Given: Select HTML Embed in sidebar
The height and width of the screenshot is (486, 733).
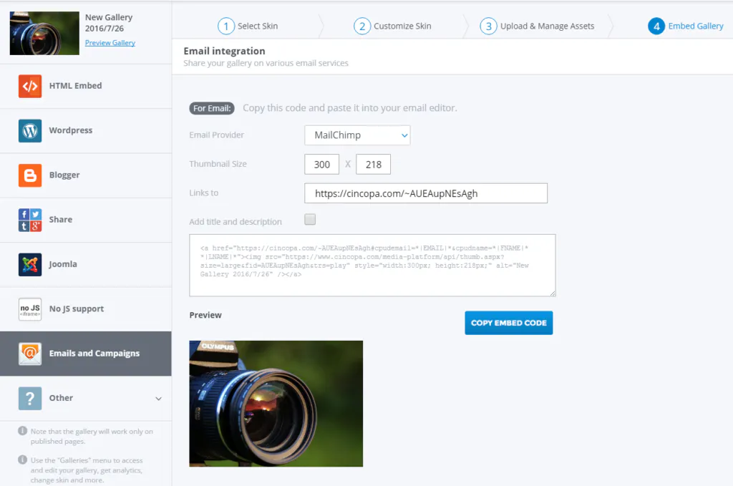Looking at the screenshot, I should tap(86, 86).
